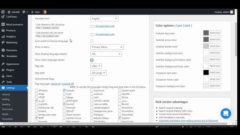This screenshot has width=240, height=135.
Task: Click the Plugins plug icon
Action: [3, 70]
